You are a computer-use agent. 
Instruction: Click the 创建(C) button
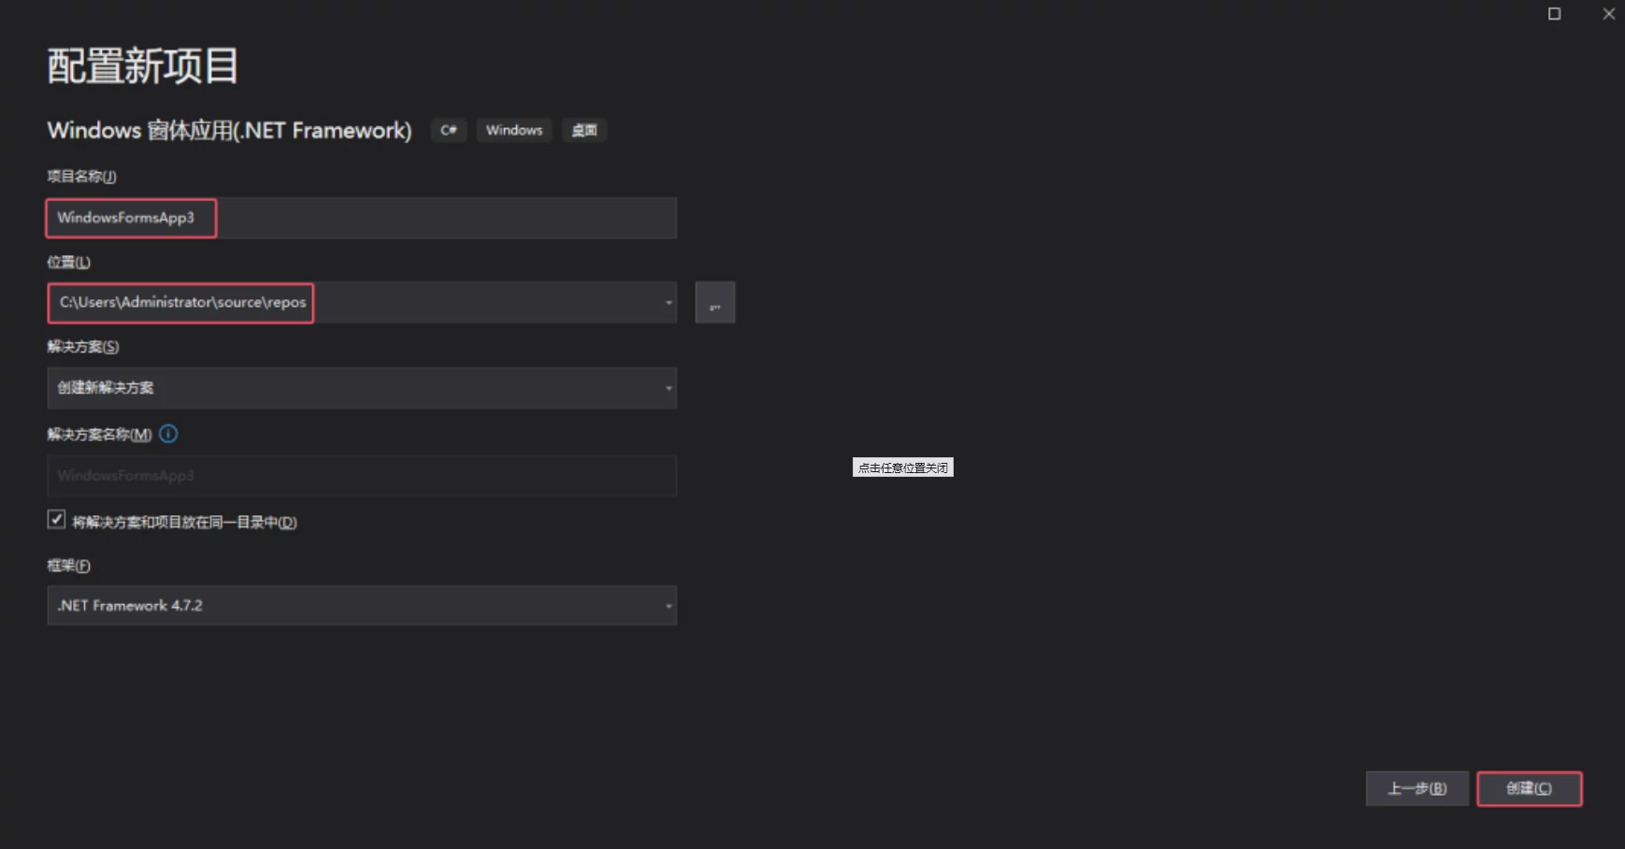pyautogui.click(x=1530, y=789)
